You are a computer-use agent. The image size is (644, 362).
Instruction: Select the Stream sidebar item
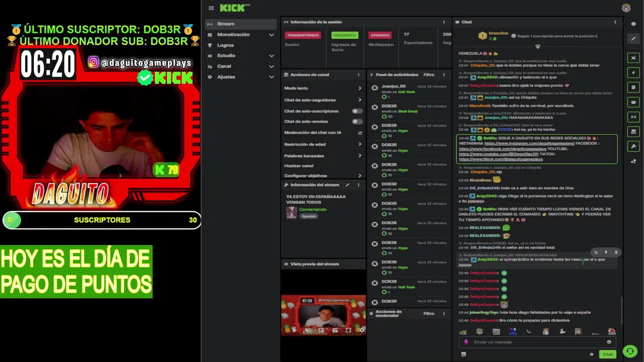241,24
